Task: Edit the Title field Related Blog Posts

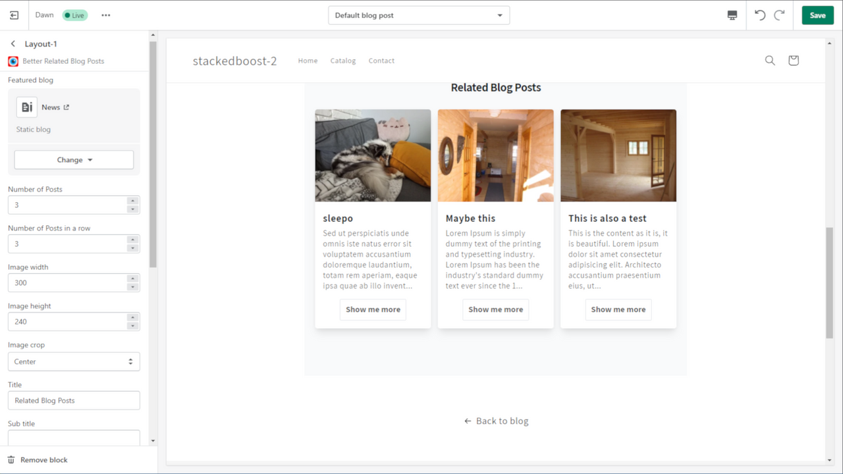Action: [x=74, y=400]
